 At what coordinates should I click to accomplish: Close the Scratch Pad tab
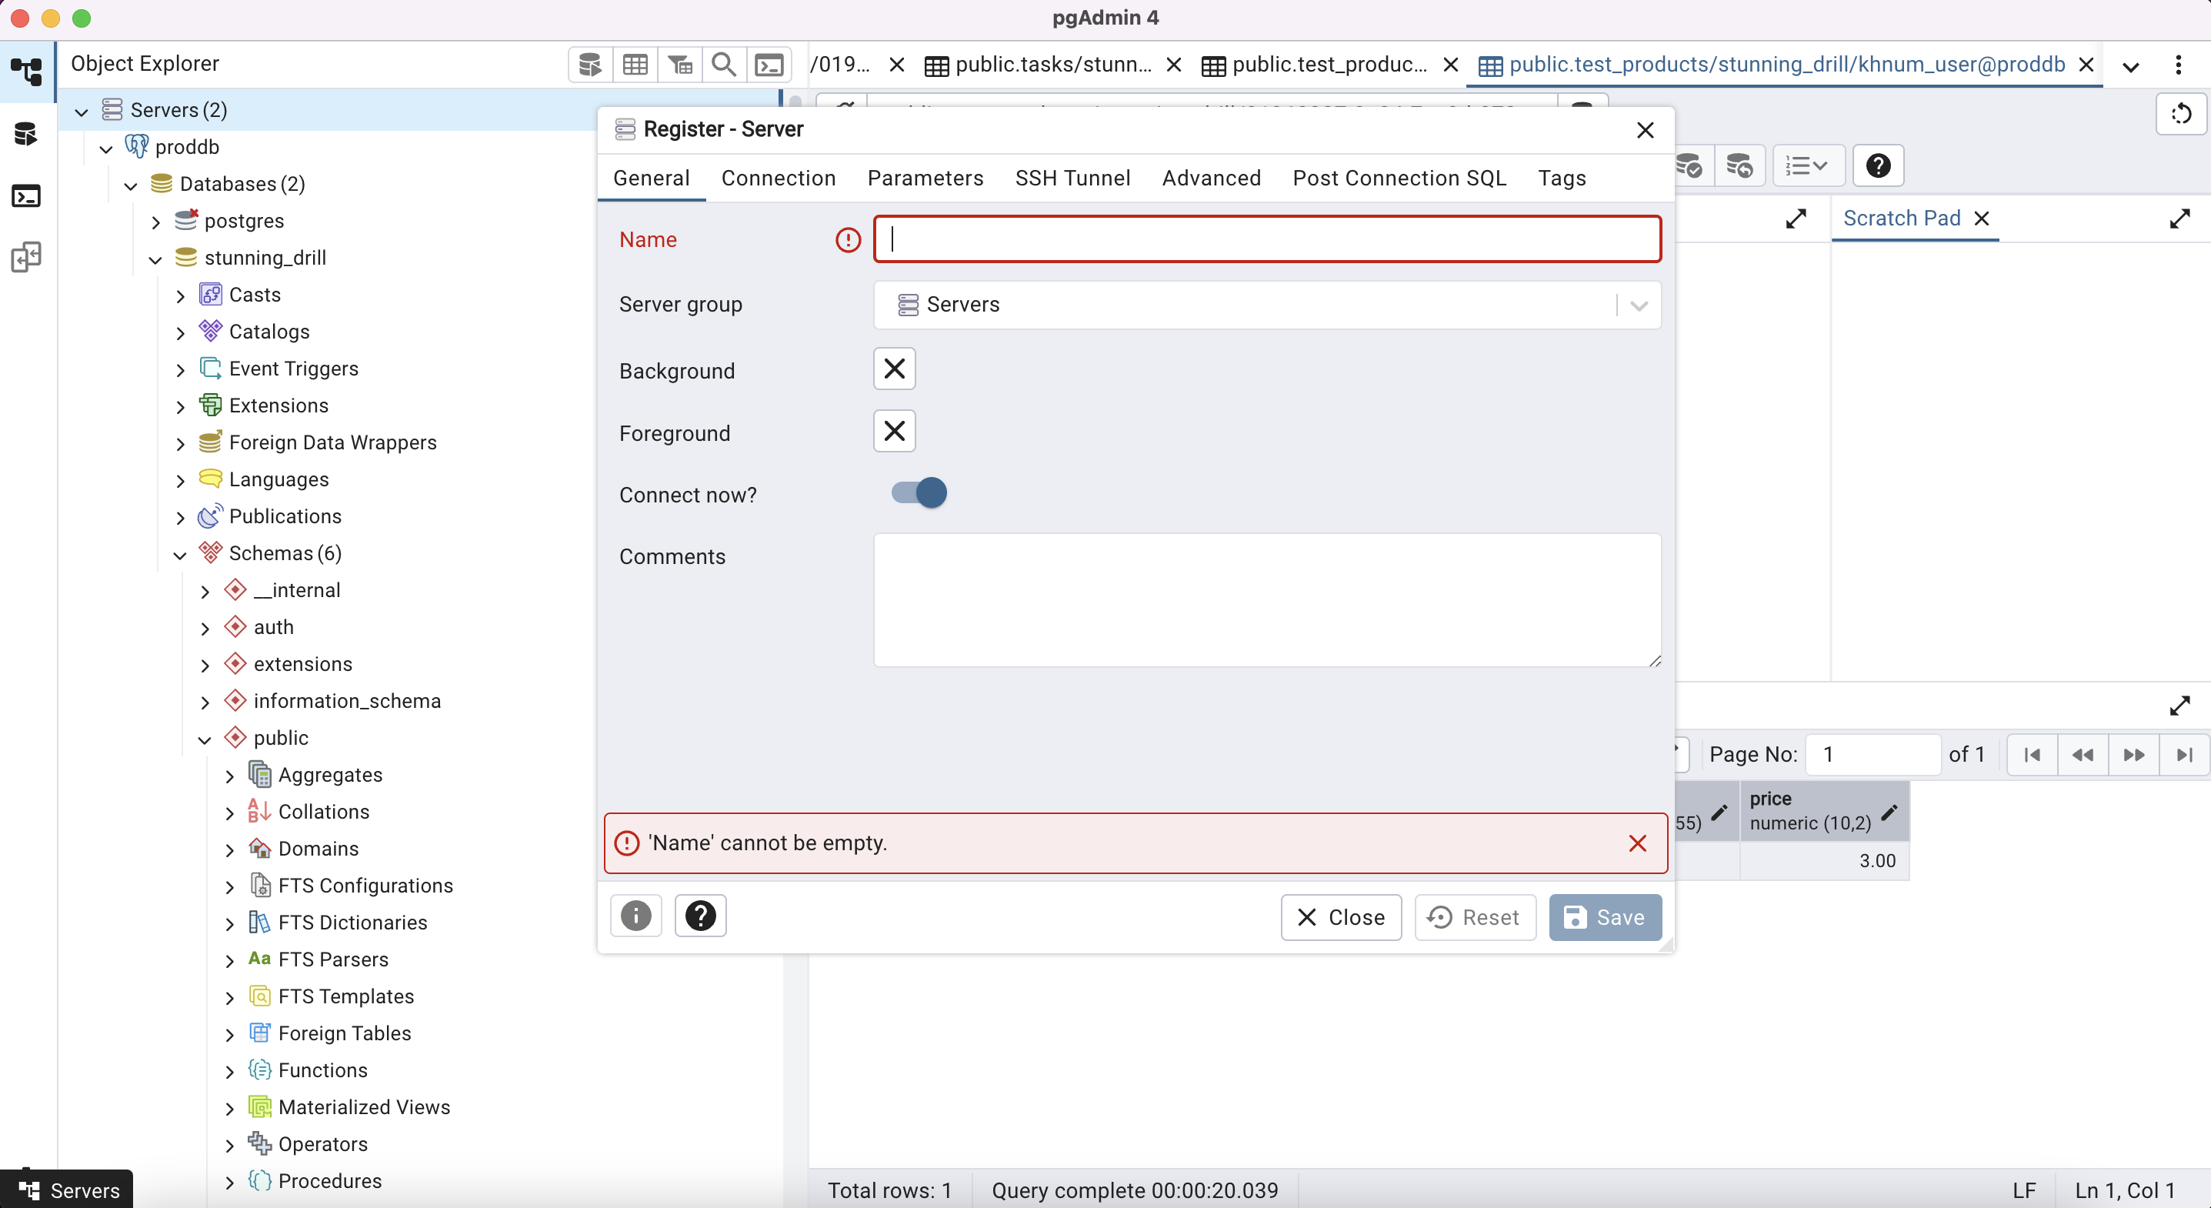click(1982, 219)
